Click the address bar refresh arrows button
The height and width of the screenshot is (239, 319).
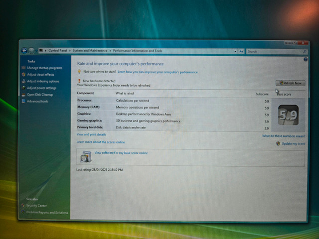coord(241,51)
